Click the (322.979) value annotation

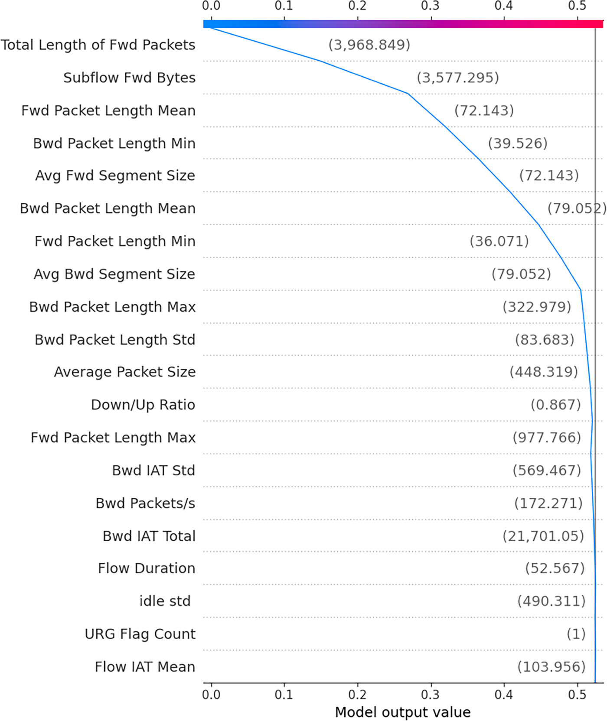[x=537, y=307]
